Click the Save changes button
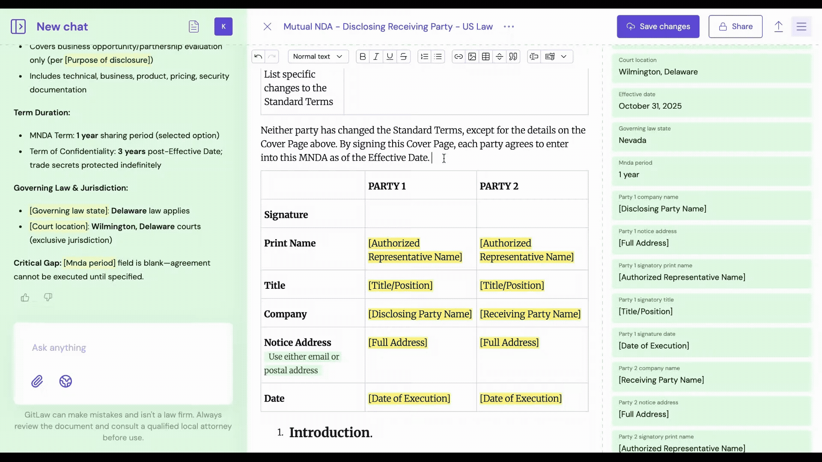Viewport: 822px width, 462px height. (658, 27)
